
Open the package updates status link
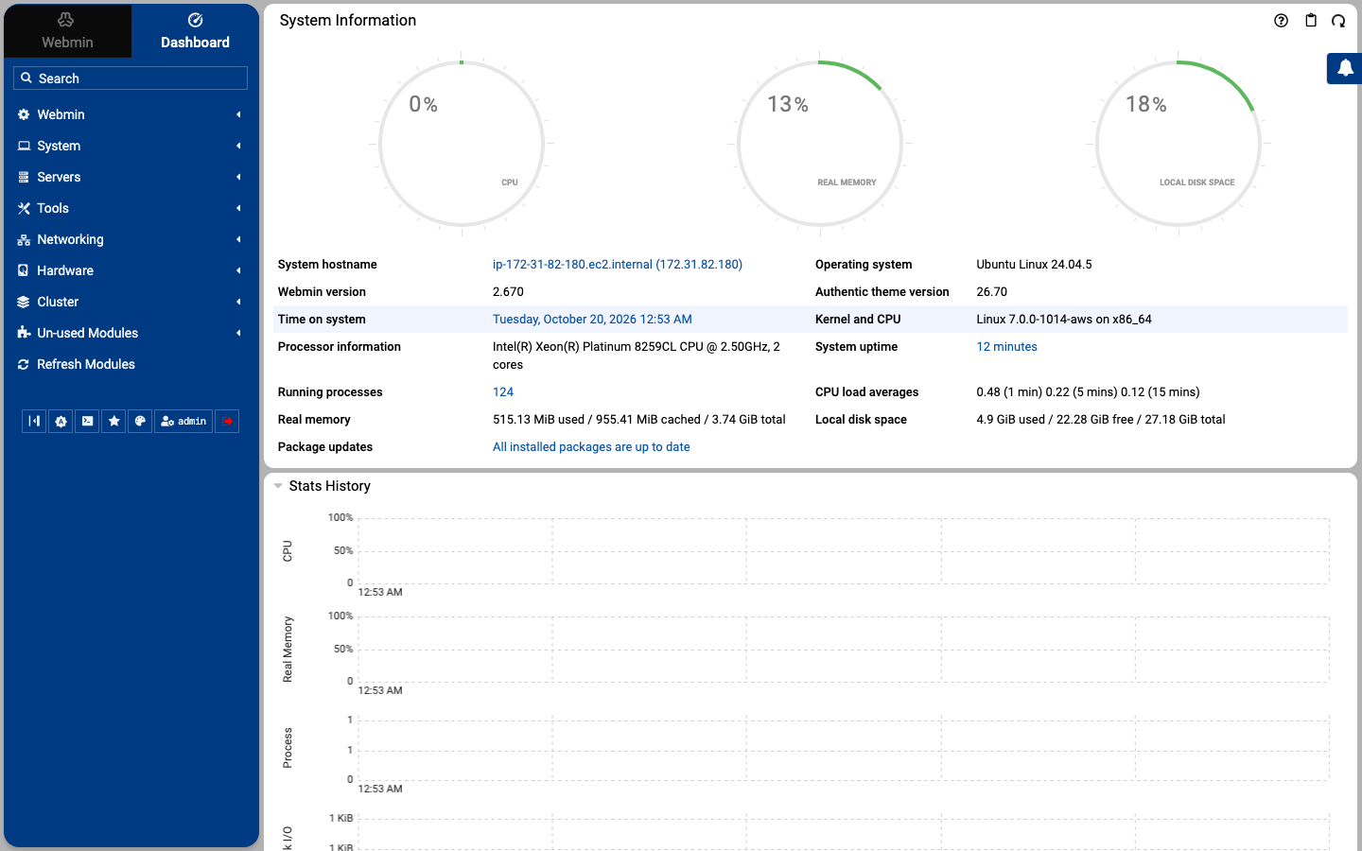click(591, 447)
